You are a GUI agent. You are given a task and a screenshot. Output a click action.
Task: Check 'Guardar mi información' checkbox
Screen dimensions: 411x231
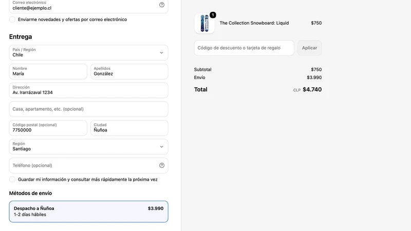(x=12, y=179)
